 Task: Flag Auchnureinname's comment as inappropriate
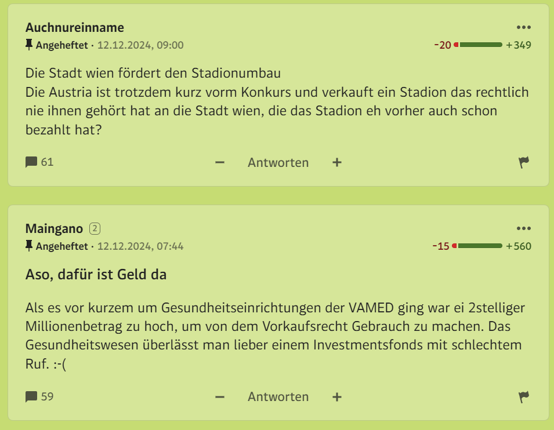524,162
